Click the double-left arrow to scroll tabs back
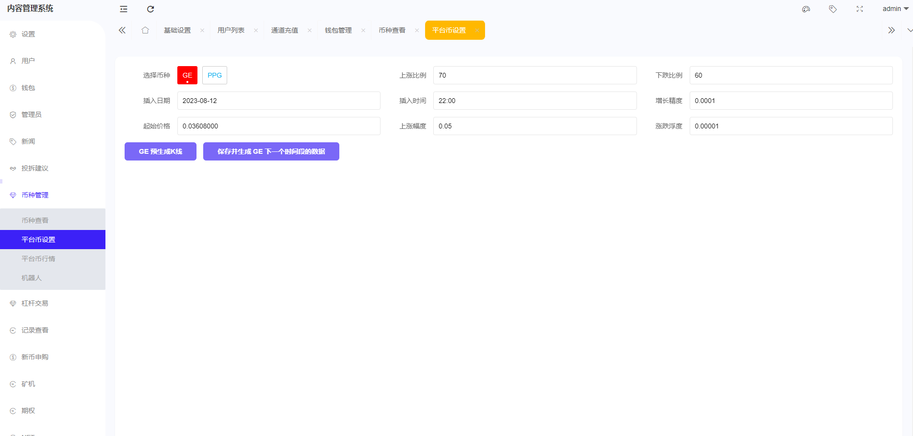This screenshot has width=913, height=436. pos(122,30)
